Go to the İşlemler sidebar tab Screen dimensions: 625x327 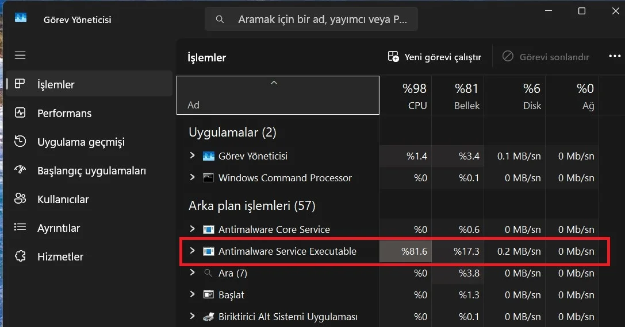(x=90, y=84)
